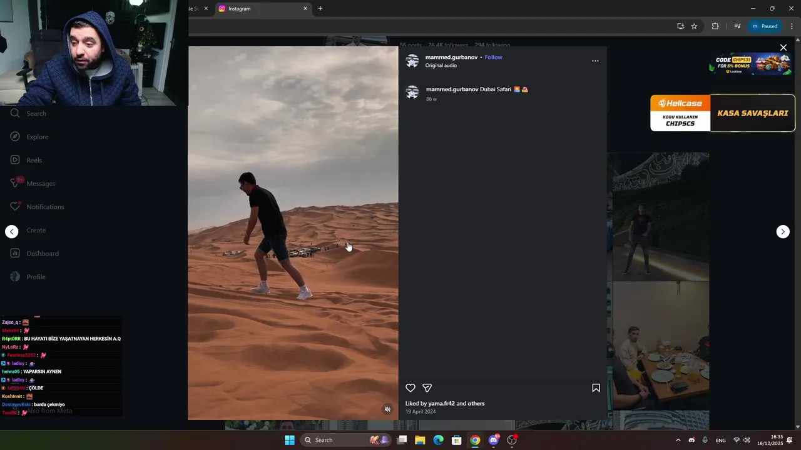
Task: View others who liked the post
Action: coord(476,404)
